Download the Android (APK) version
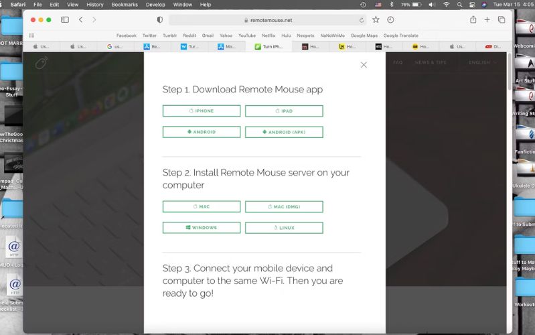Screen dimensions: 535x335 (284, 132)
